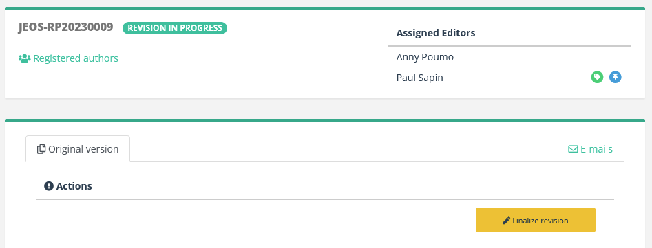Click the manuscript ID JEOS-RP20230009
The image size is (652, 248).
pos(65,27)
